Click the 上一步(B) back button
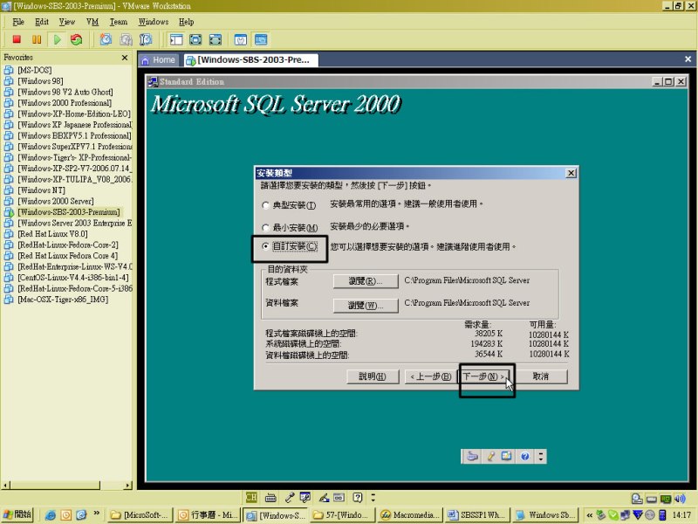 click(430, 376)
